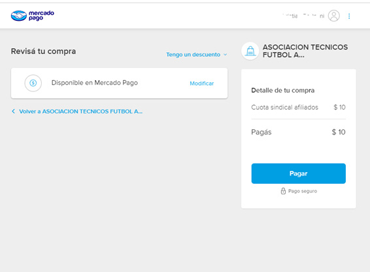Open the user profile avatar icon
The image size is (370, 272).
click(333, 16)
